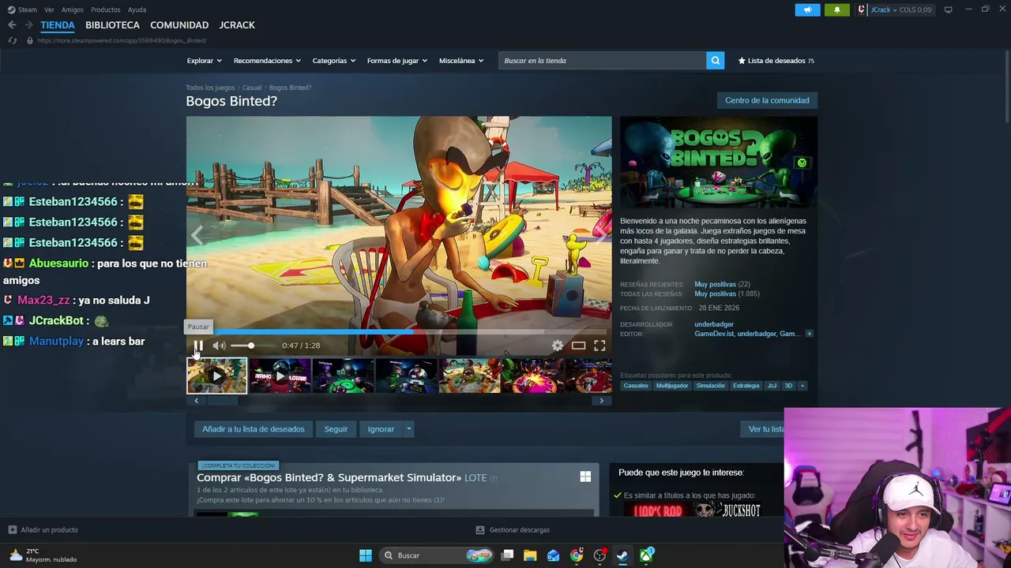Image resolution: width=1011 pixels, height=568 pixels.
Task: Open the Xbox app from taskbar
Action: [x=646, y=555]
